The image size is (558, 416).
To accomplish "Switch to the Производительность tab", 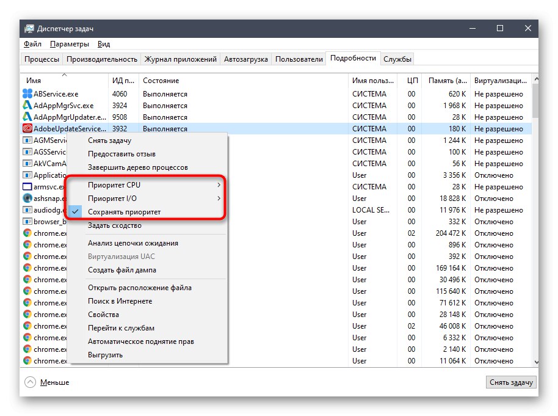I will coord(102,59).
